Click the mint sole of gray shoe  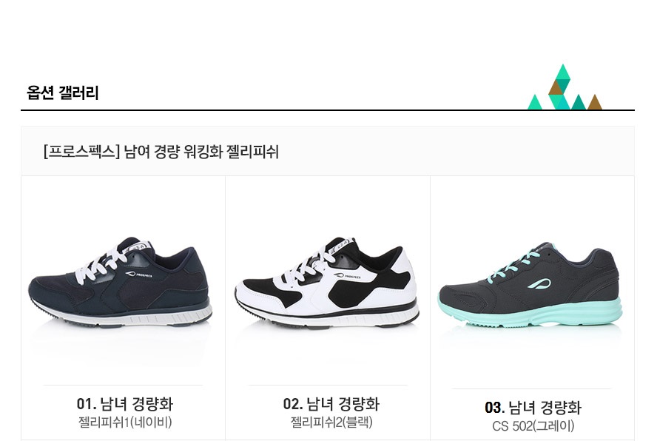[x=531, y=312]
